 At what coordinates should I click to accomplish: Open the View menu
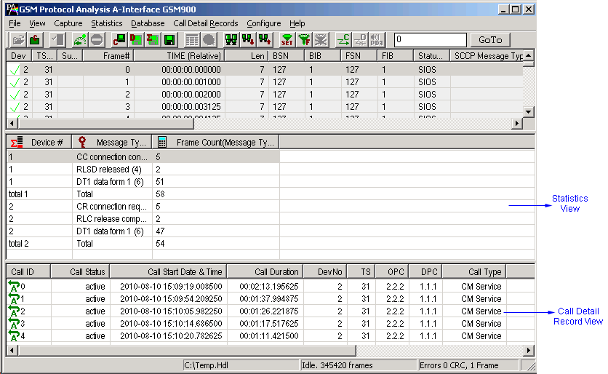point(37,23)
